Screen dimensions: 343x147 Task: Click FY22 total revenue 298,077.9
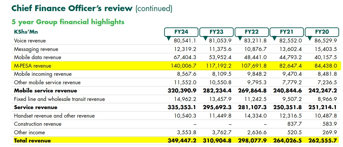point(252,141)
